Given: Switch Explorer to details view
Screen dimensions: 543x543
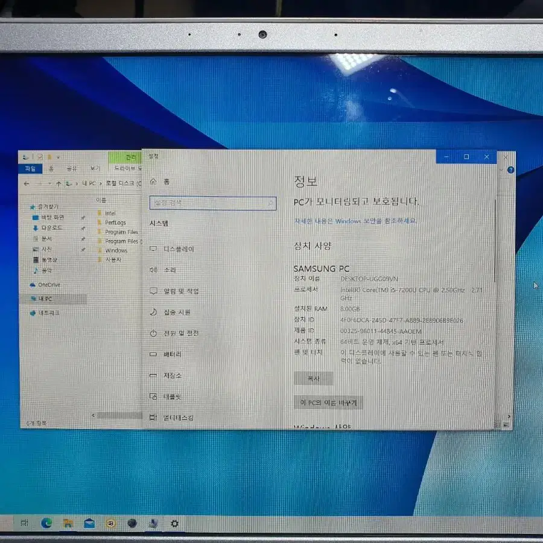Looking at the screenshot, I should pyautogui.click(x=498, y=425).
